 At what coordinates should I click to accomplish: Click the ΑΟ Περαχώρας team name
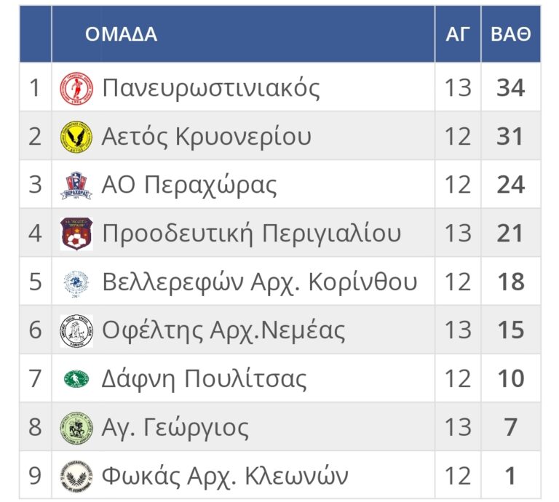pos(189,186)
